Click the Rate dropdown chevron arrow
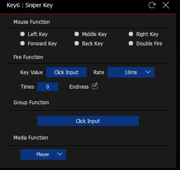 click(x=148, y=72)
